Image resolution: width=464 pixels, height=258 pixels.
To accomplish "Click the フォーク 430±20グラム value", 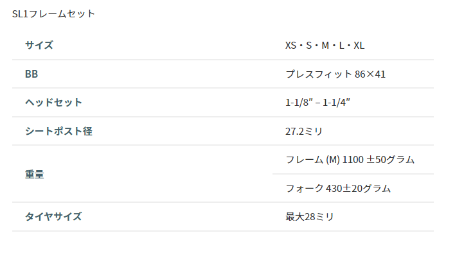I will 338,188.
